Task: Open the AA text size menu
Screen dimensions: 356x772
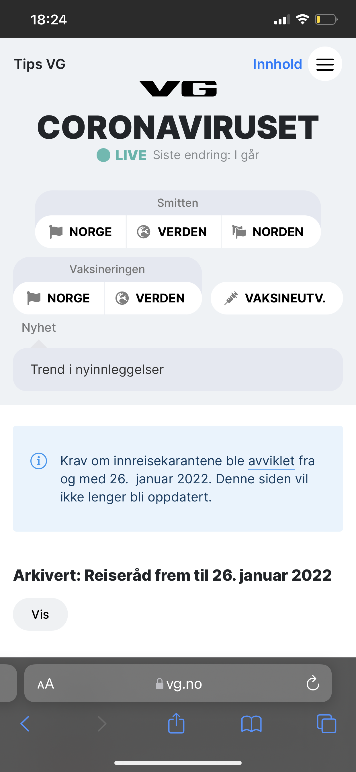Action: [46, 684]
